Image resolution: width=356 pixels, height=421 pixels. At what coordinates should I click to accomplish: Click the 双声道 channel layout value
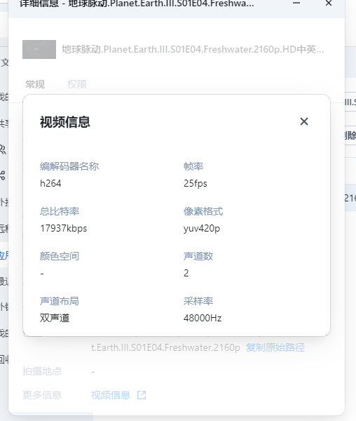tap(55, 318)
